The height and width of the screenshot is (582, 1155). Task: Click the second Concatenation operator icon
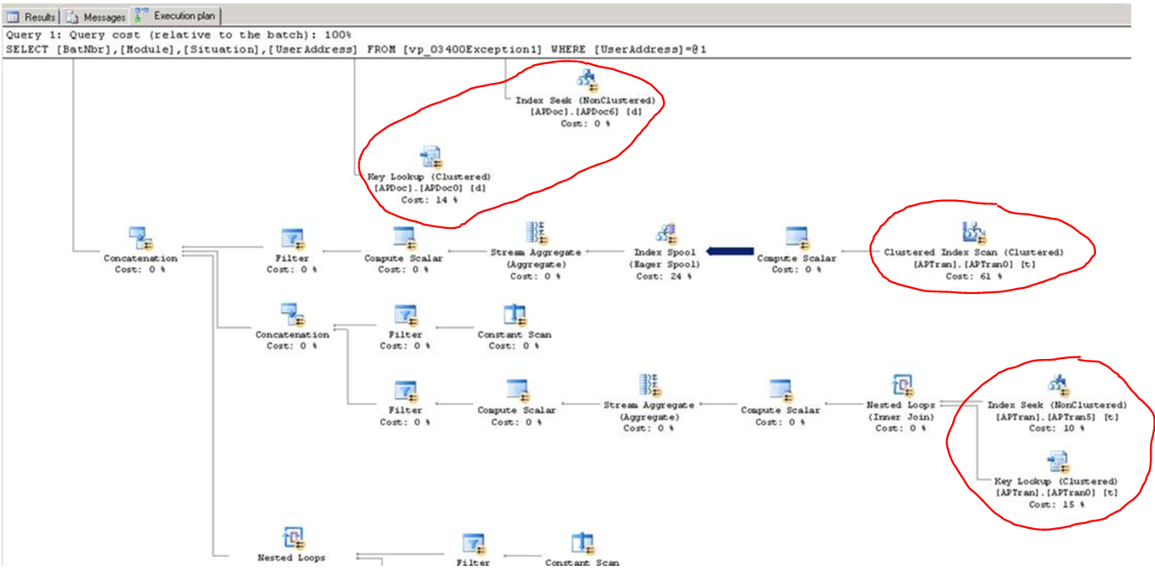coord(292,315)
